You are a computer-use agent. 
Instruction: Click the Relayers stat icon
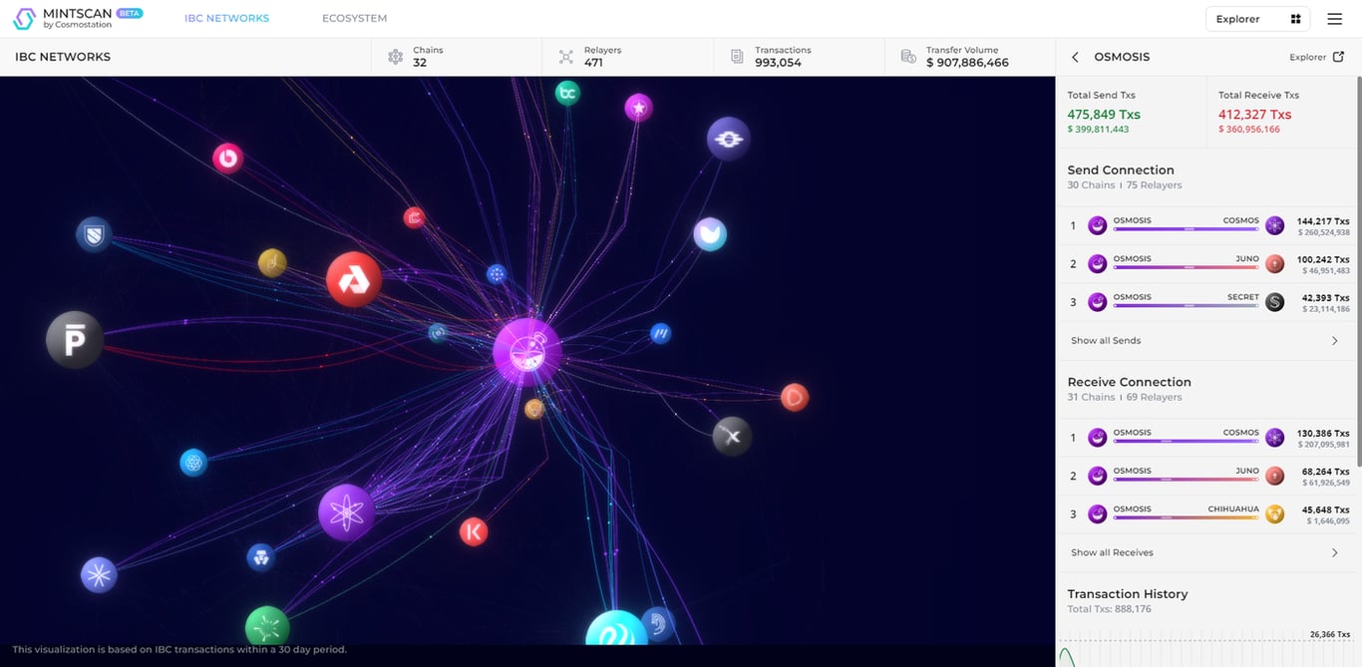pos(566,57)
